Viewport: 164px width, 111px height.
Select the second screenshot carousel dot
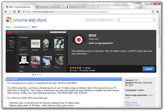click(36, 75)
